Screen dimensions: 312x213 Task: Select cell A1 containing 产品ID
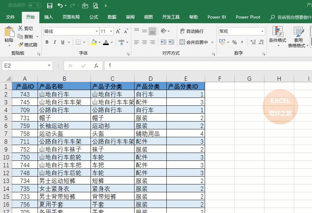click(24, 86)
